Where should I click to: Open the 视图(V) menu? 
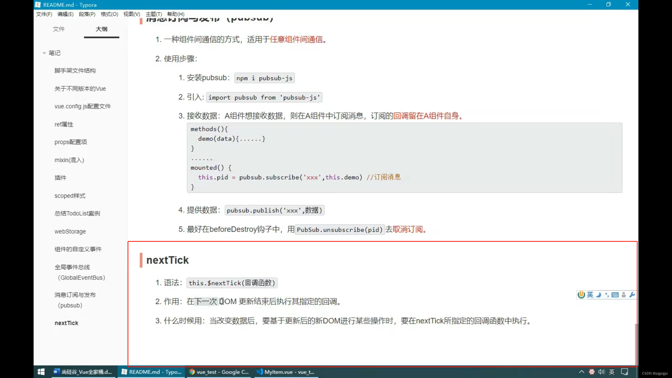pos(132,14)
